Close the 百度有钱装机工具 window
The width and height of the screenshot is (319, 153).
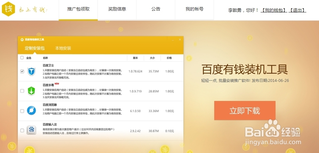(x=180, y=40)
